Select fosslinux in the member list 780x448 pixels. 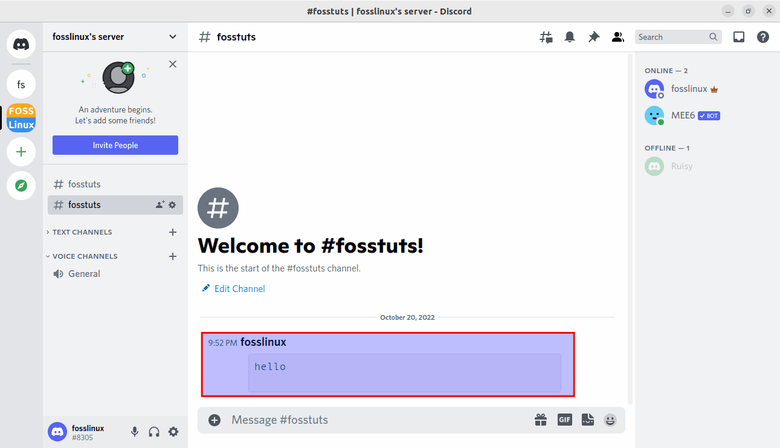coord(707,89)
